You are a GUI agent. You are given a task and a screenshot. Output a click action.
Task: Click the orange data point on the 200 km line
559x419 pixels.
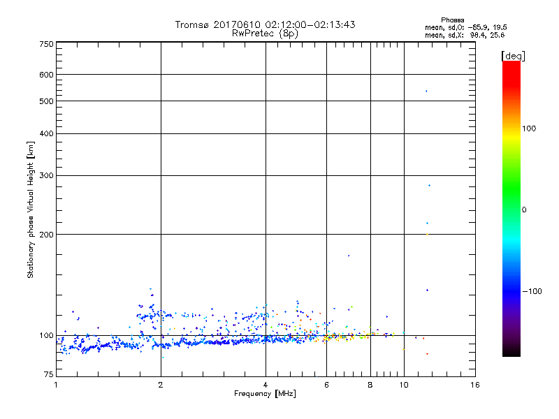pos(427,235)
